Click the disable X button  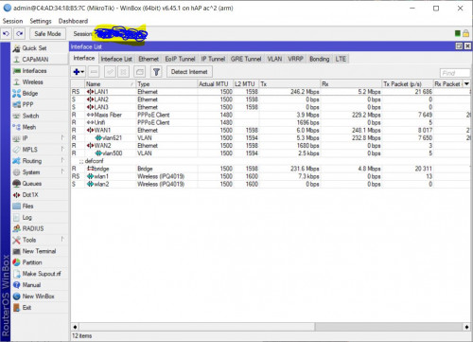click(123, 72)
